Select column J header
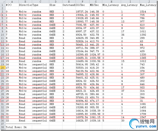This screenshot has width=158, height=131. click(149, 2)
